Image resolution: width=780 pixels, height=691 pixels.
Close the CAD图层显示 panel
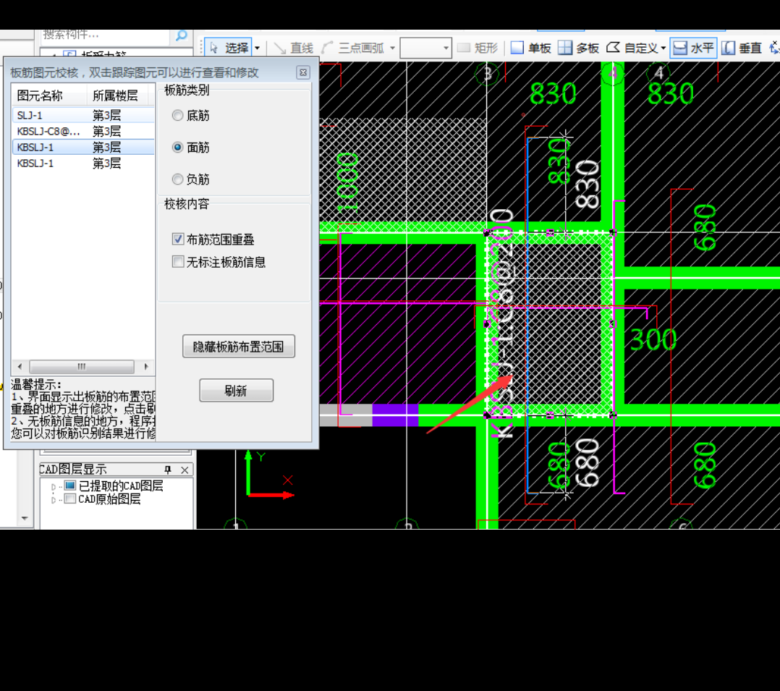pyautogui.click(x=185, y=470)
